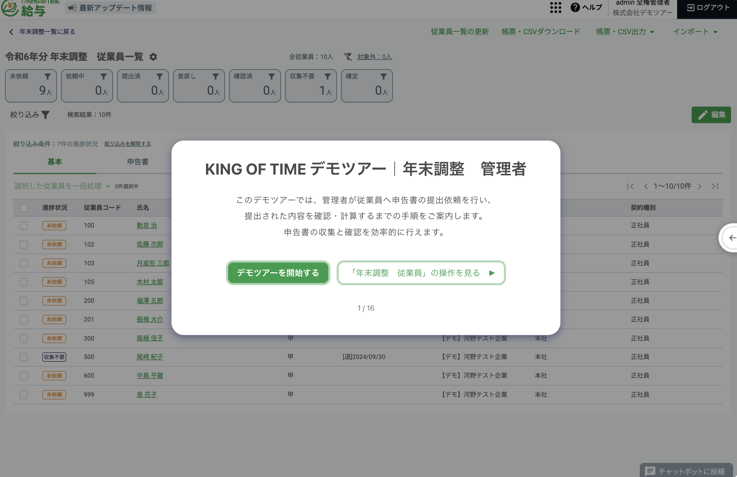Viewport: 737px width, 477px height.
Task: Click the 確認済 status filter funnel
Action: click(x=271, y=76)
